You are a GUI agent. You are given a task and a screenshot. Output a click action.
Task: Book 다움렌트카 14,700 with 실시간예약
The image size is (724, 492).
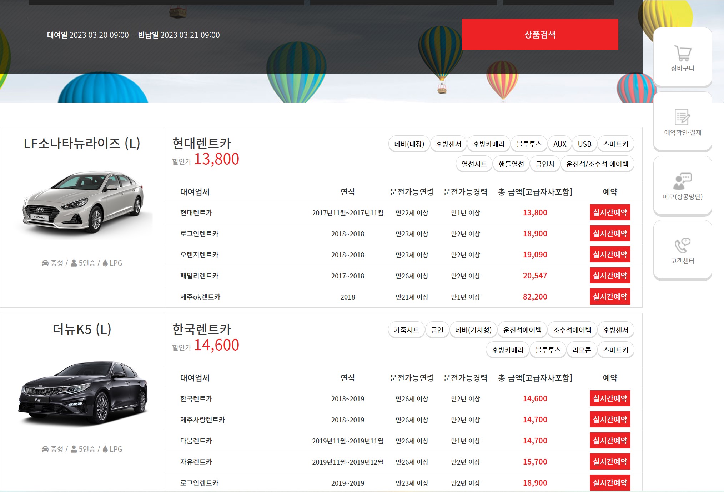click(610, 441)
